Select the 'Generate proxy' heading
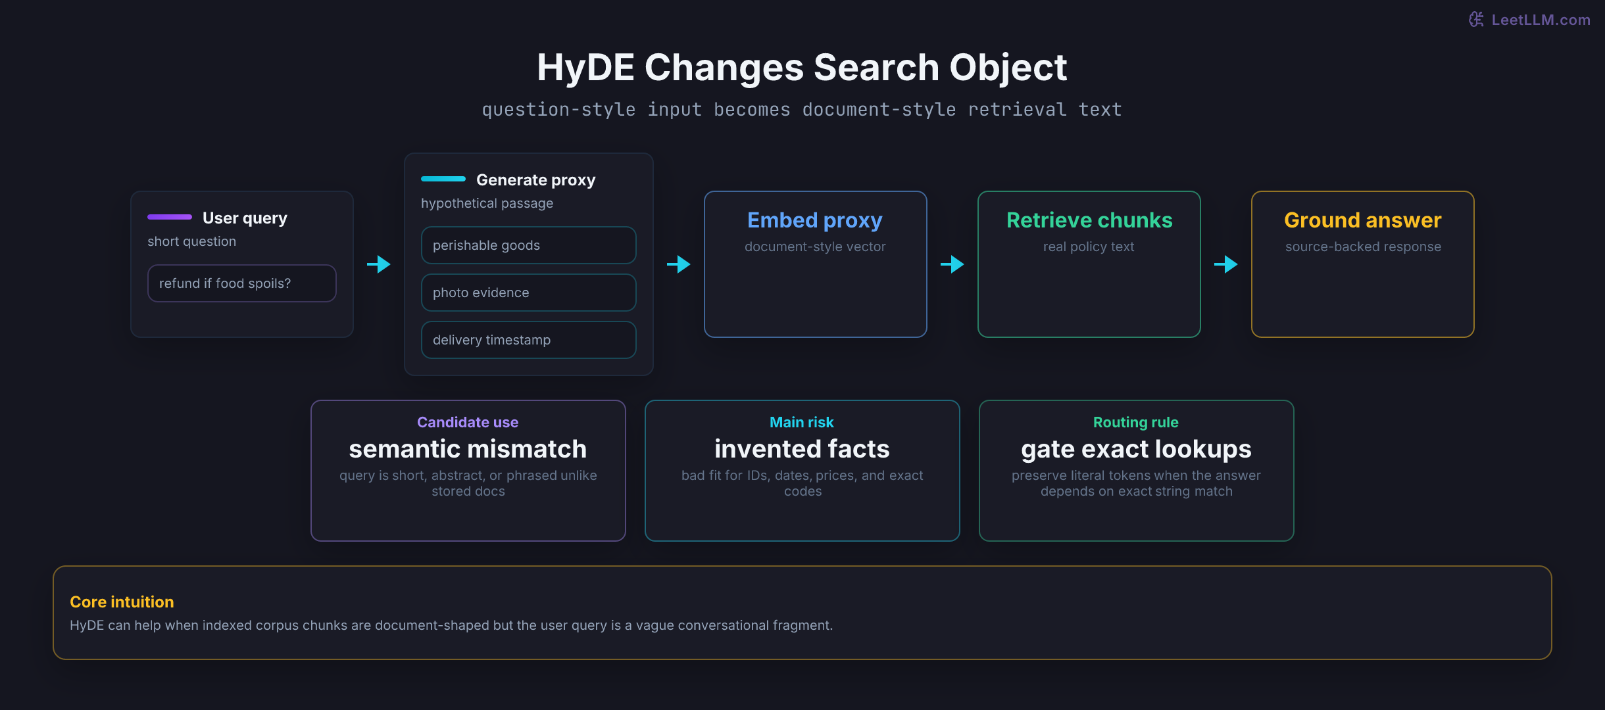1605x710 pixels. (536, 179)
